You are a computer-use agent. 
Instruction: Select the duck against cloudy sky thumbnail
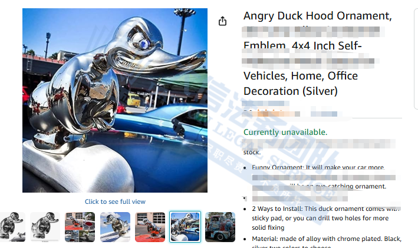point(115,227)
